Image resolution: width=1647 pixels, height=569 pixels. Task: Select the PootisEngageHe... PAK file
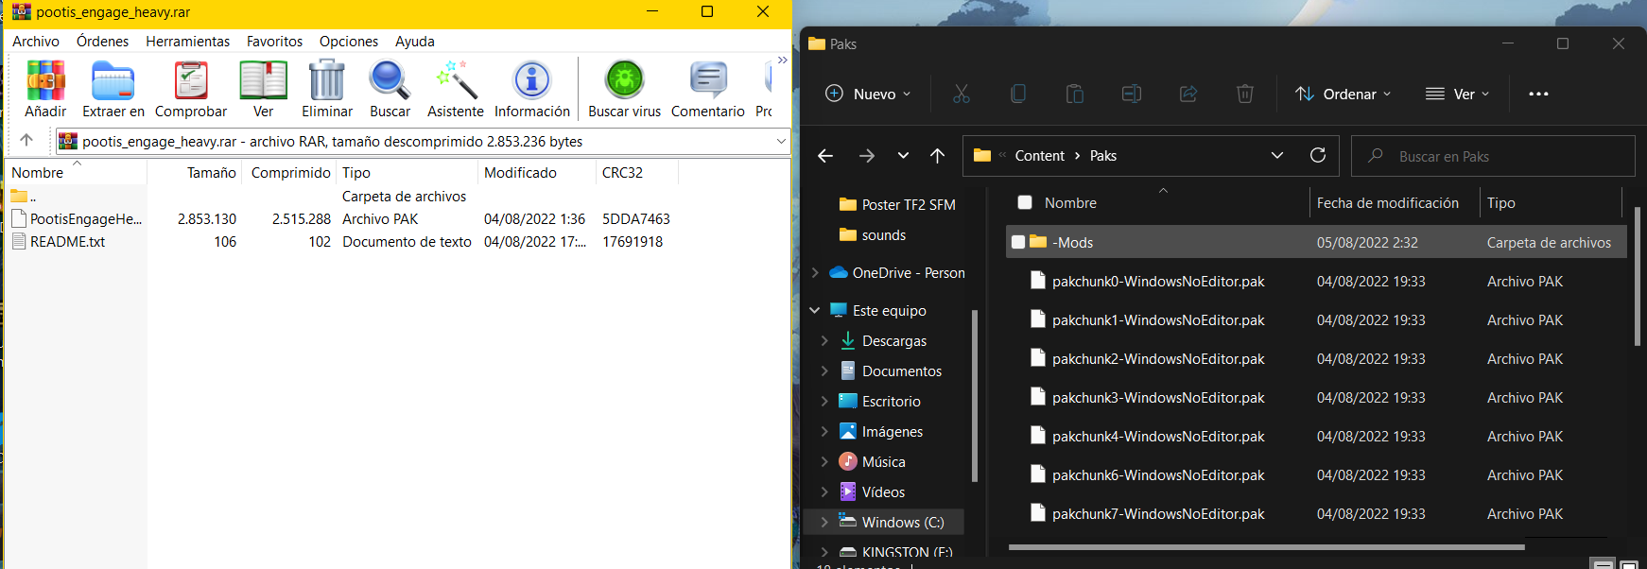pos(76,218)
